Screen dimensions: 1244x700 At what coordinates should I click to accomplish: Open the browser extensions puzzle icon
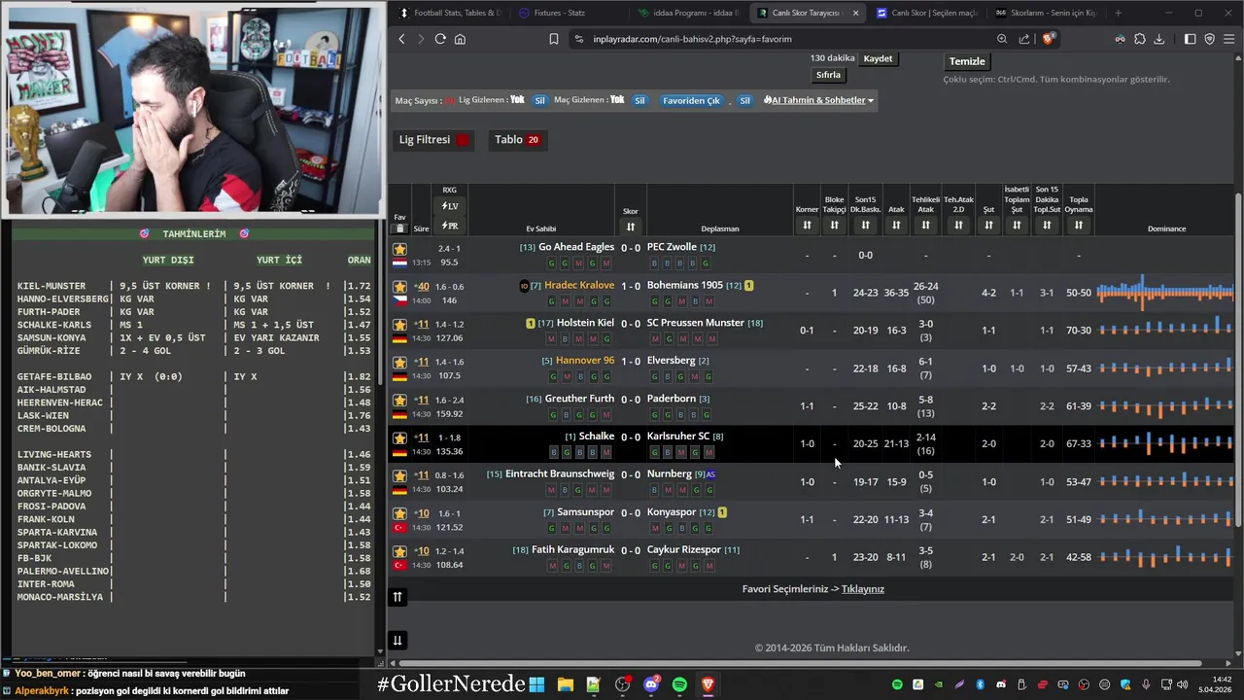point(1140,39)
